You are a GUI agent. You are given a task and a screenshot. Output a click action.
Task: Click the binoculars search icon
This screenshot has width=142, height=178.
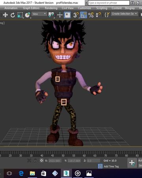(x=133, y=3)
